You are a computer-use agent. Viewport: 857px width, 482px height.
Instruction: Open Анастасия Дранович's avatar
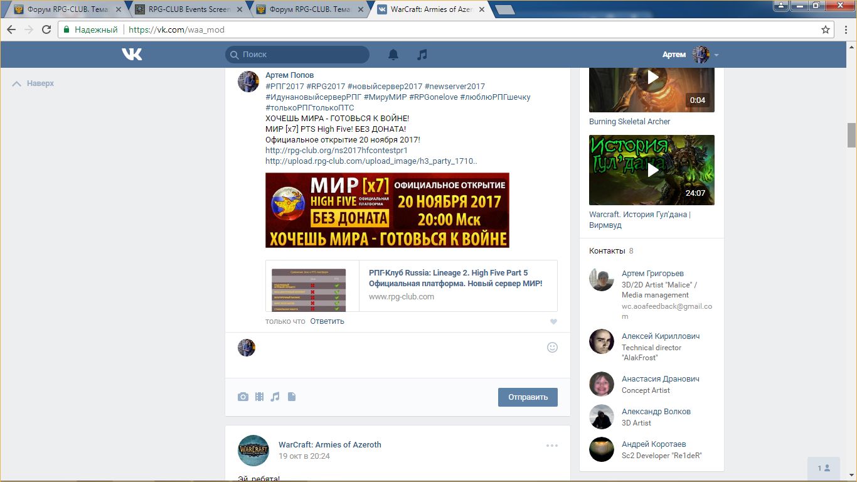click(x=602, y=384)
